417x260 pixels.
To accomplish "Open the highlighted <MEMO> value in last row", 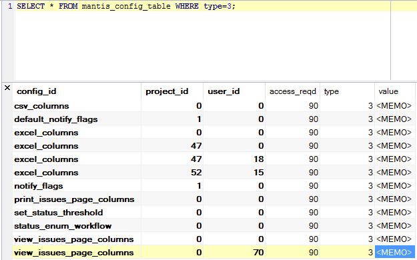I will tap(395, 252).
